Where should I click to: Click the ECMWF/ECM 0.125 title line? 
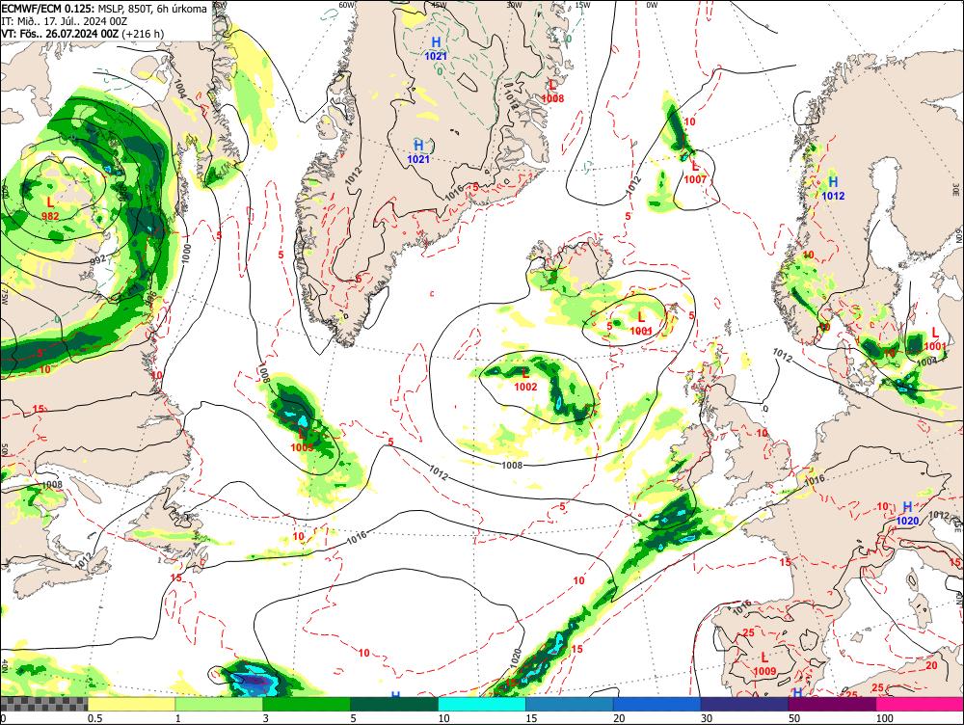[x=104, y=9]
